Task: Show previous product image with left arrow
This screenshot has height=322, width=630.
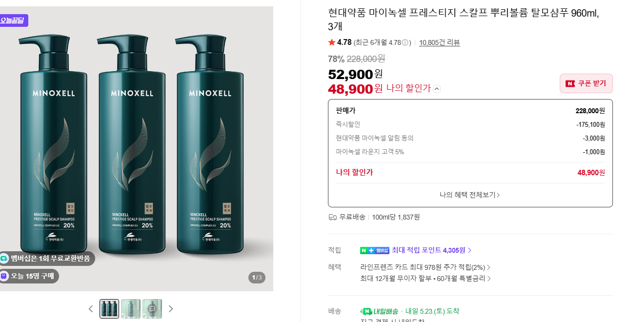Action: click(x=91, y=309)
